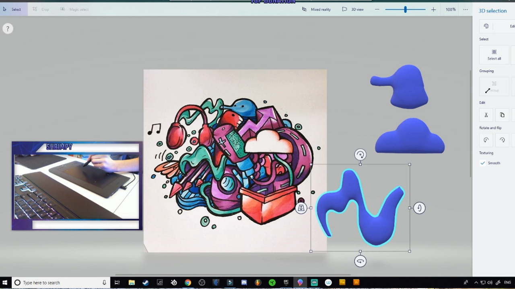Click the Group button

click(x=494, y=86)
